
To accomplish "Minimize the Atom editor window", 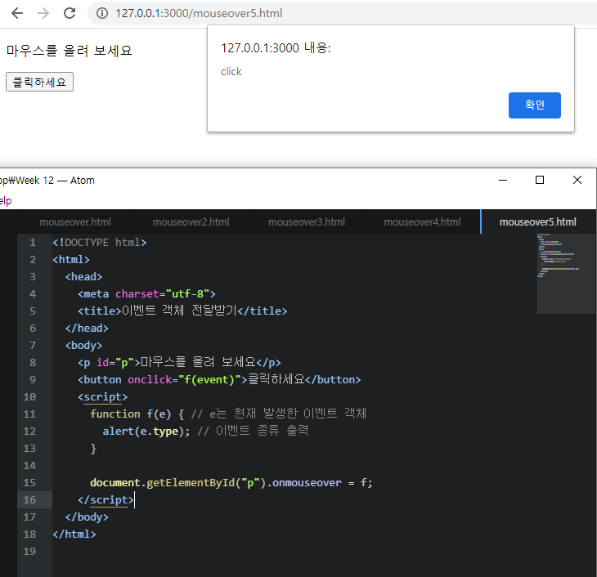I will pos(501,180).
